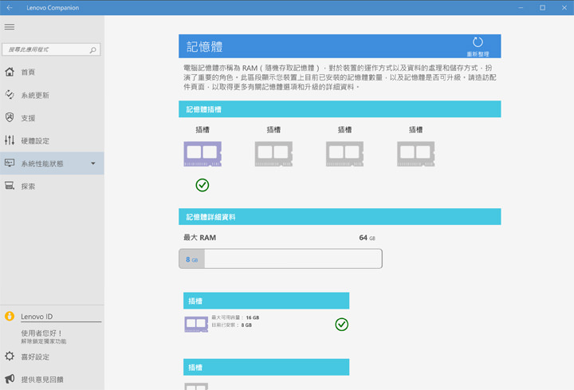The height and width of the screenshot is (390, 574).
Task: Expand the 系統性能狀態 dropdown arrow
Action: [x=93, y=163]
